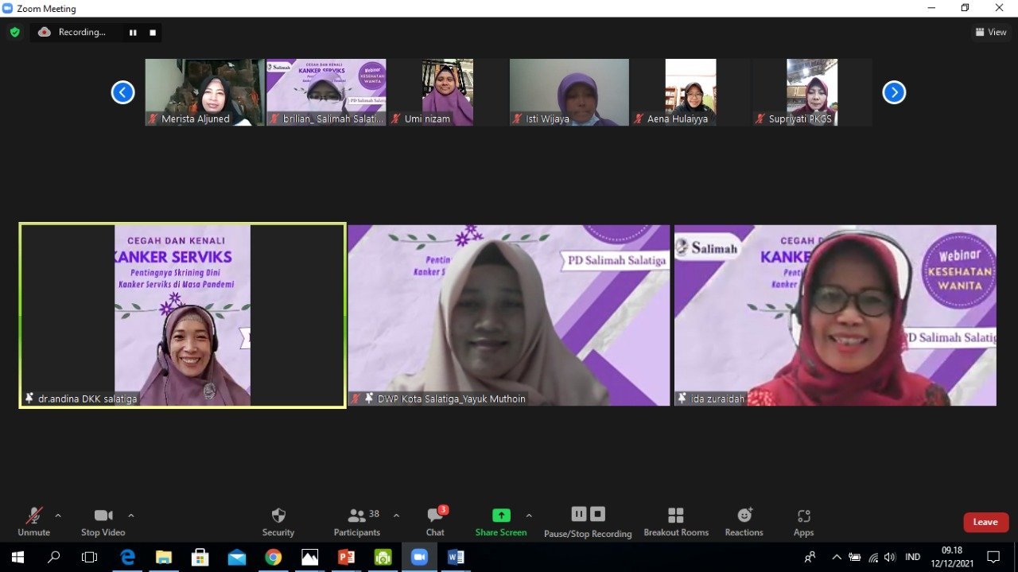1018x572 pixels.
Task: Open the Chat panel
Action: click(435, 522)
